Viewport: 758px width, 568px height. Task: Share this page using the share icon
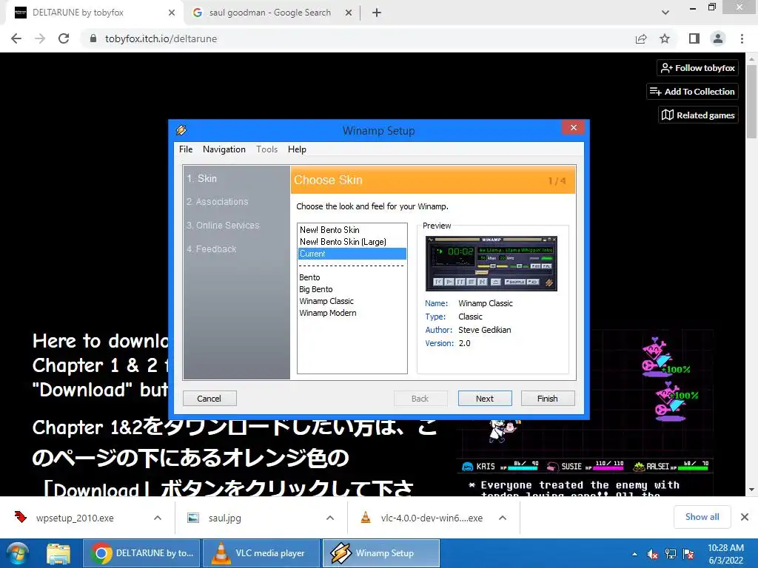click(641, 38)
